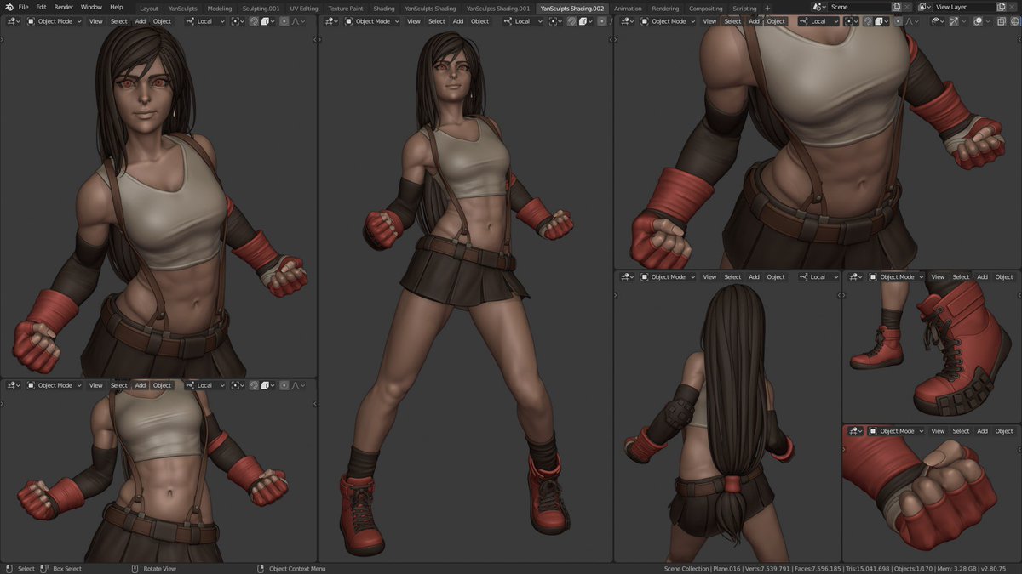This screenshot has height=574, width=1022.
Task: Click mouse icon beside Object Context Menu in status bar
Action: tap(261, 568)
